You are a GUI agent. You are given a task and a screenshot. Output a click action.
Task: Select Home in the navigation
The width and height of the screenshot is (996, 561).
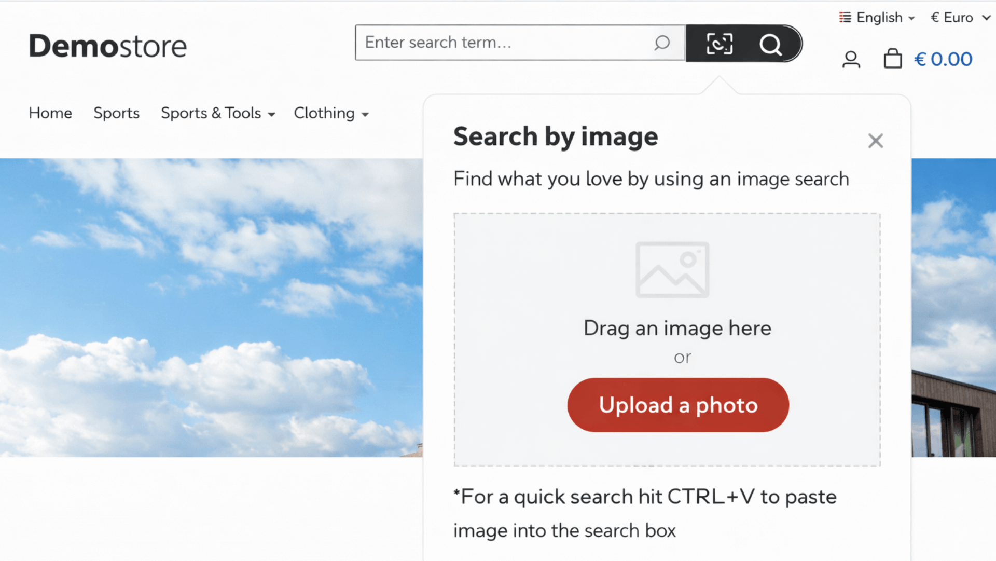(50, 113)
